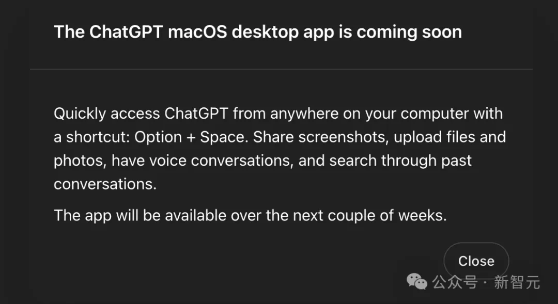
Task: Click the Close button in the dialog
Action: click(476, 261)
